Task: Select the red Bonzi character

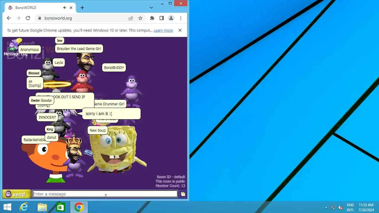Action: coord(82,81)
